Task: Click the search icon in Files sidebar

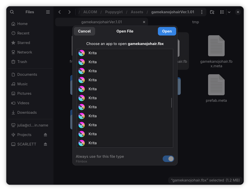Action: pyautogui.click(x=12, y=12)
